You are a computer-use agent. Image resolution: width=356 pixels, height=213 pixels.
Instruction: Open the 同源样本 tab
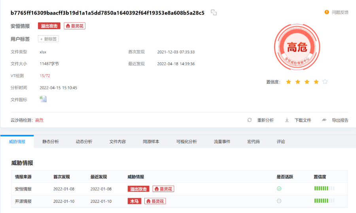pos(151,141)
